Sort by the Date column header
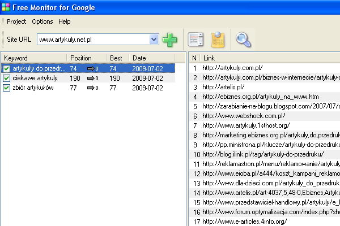The width and height of the screenshot is (340, 226). [x=152, y=58]
